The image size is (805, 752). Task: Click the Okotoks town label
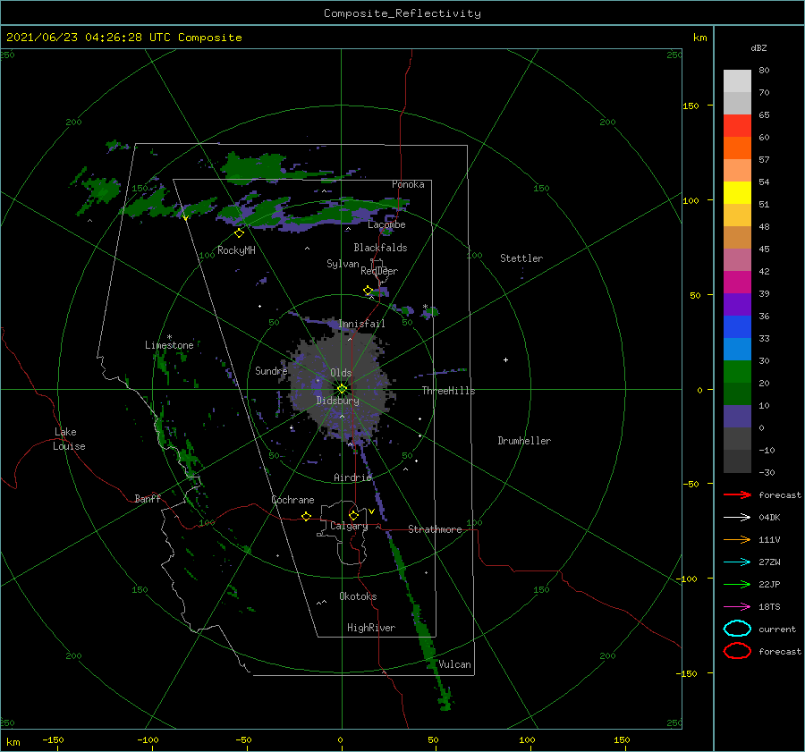[x=358, y=596]
